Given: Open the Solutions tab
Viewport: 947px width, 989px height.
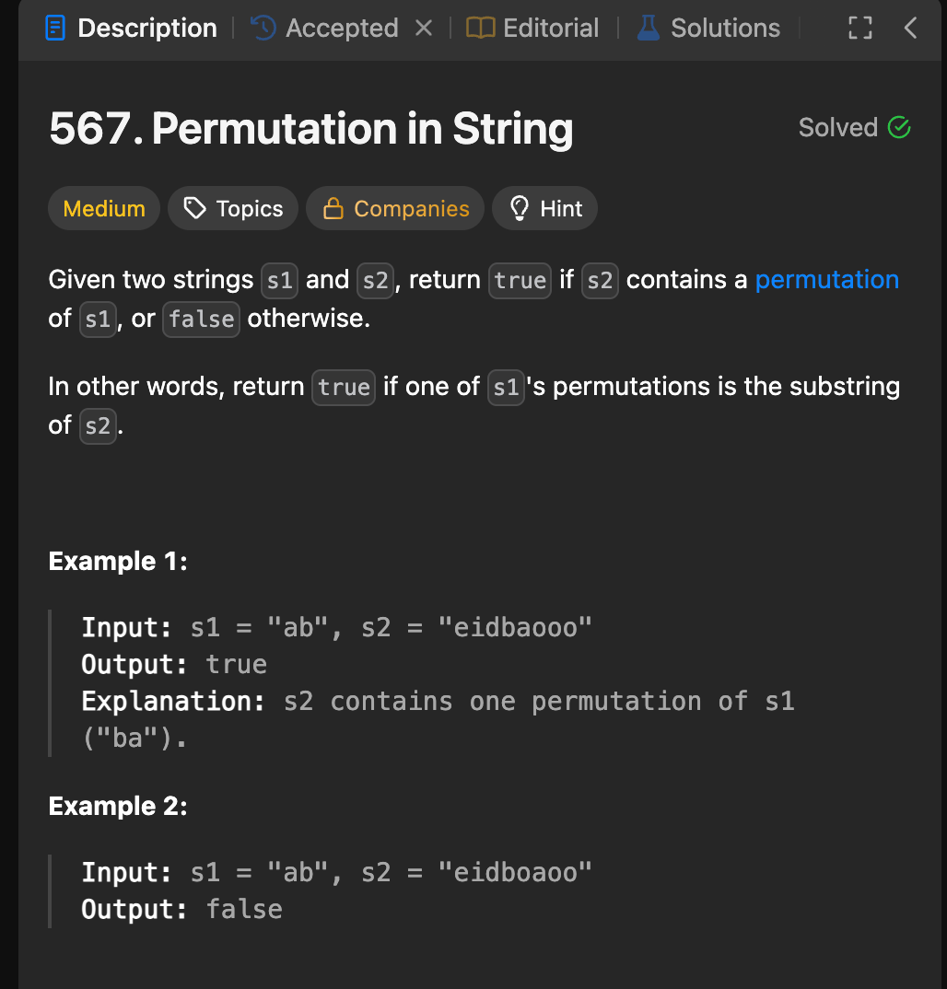Looking at the screenshot, I should (x=708, y=29).
